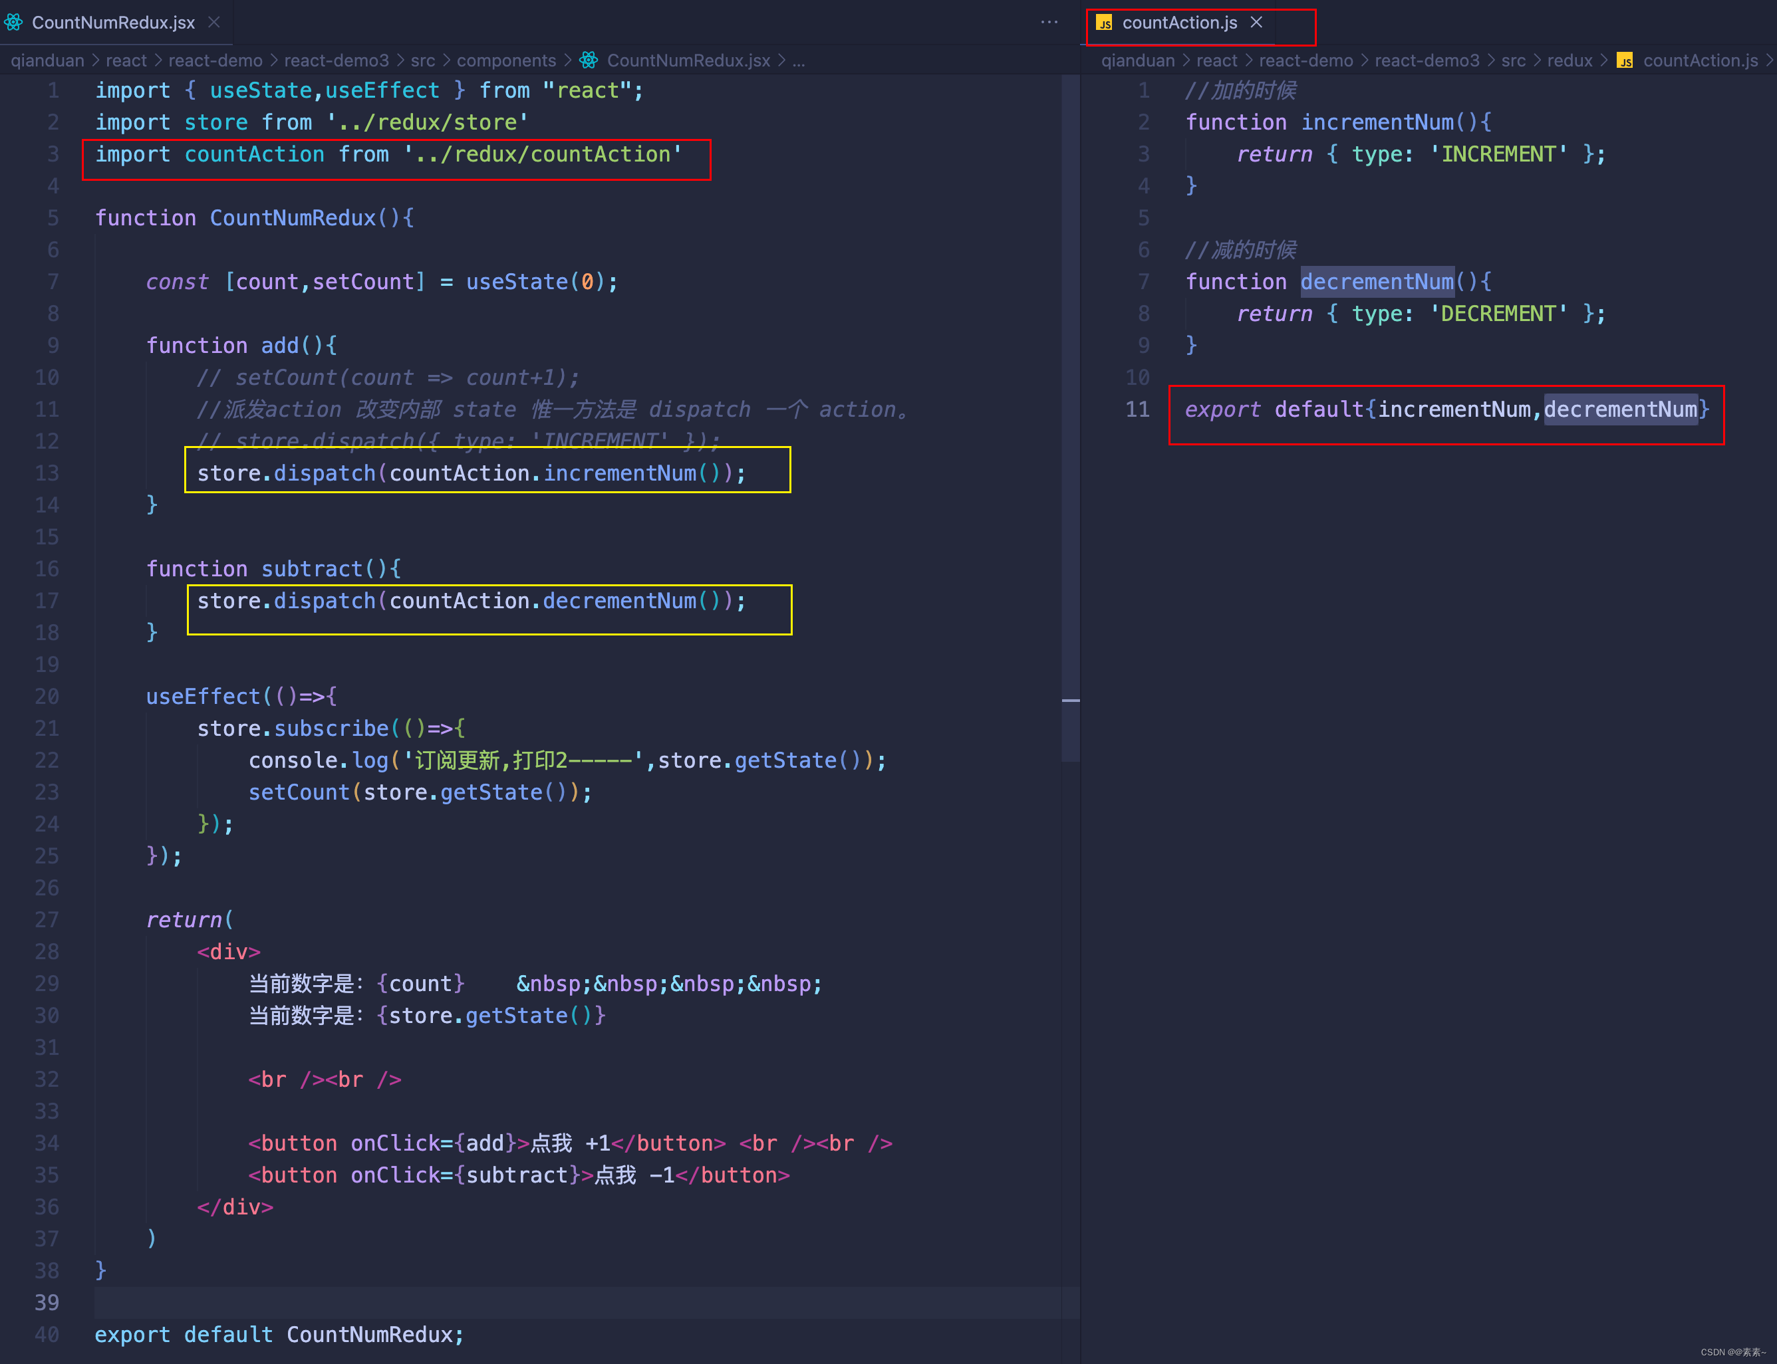The width and height of the screenshot is (1777, 1364).
Task: Open 'countAction.js' in the right breadcrumb
Action: 1701,60
